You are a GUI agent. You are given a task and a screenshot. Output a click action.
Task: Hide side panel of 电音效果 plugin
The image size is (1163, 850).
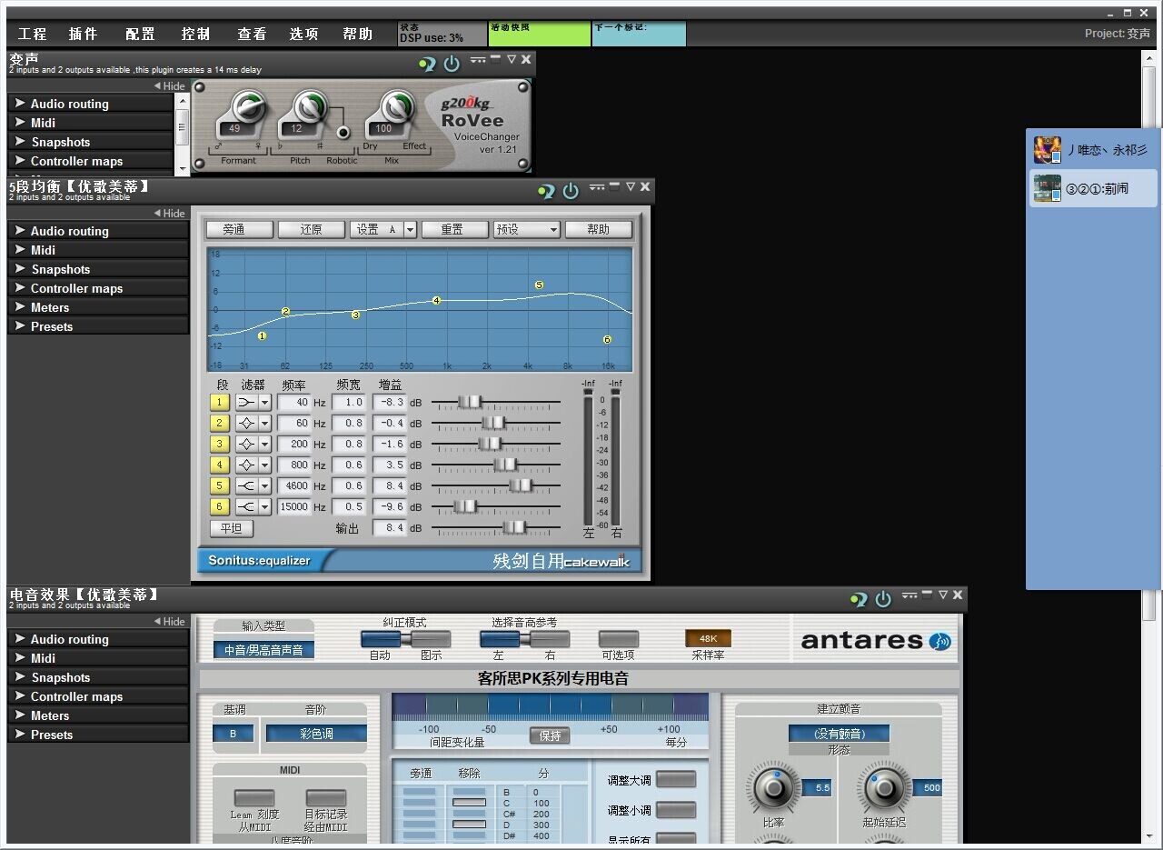pyautogui.click(x=169, y=622)
